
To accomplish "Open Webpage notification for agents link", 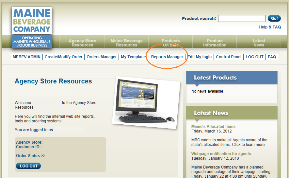I will pyautogui.click(x=221, y=154).
